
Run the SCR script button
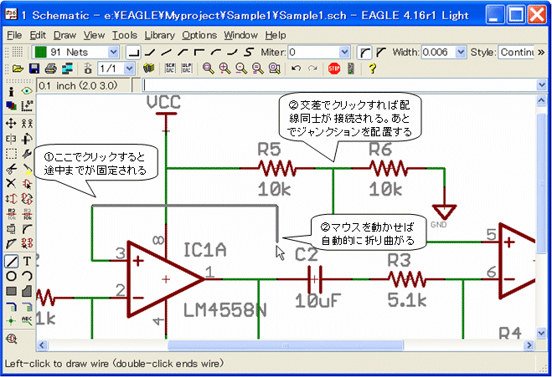170,69
